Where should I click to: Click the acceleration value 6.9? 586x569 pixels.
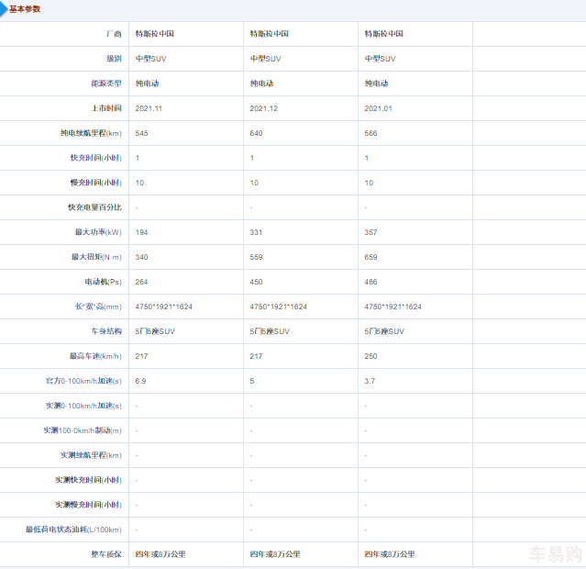coord(140,381)
